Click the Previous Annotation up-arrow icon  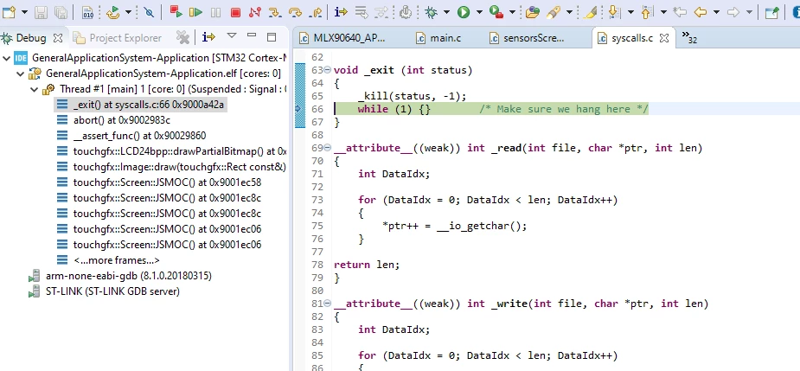(648, 12)
